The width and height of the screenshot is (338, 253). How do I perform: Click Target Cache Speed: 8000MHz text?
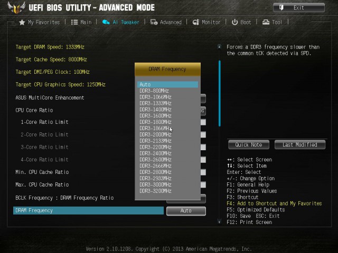coord(51,60)
